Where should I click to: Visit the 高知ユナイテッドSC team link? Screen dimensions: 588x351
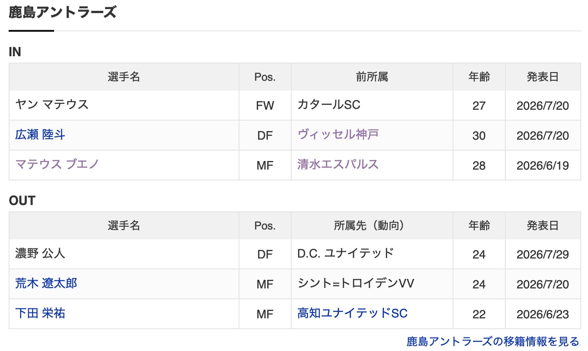(x=353, y=313)
